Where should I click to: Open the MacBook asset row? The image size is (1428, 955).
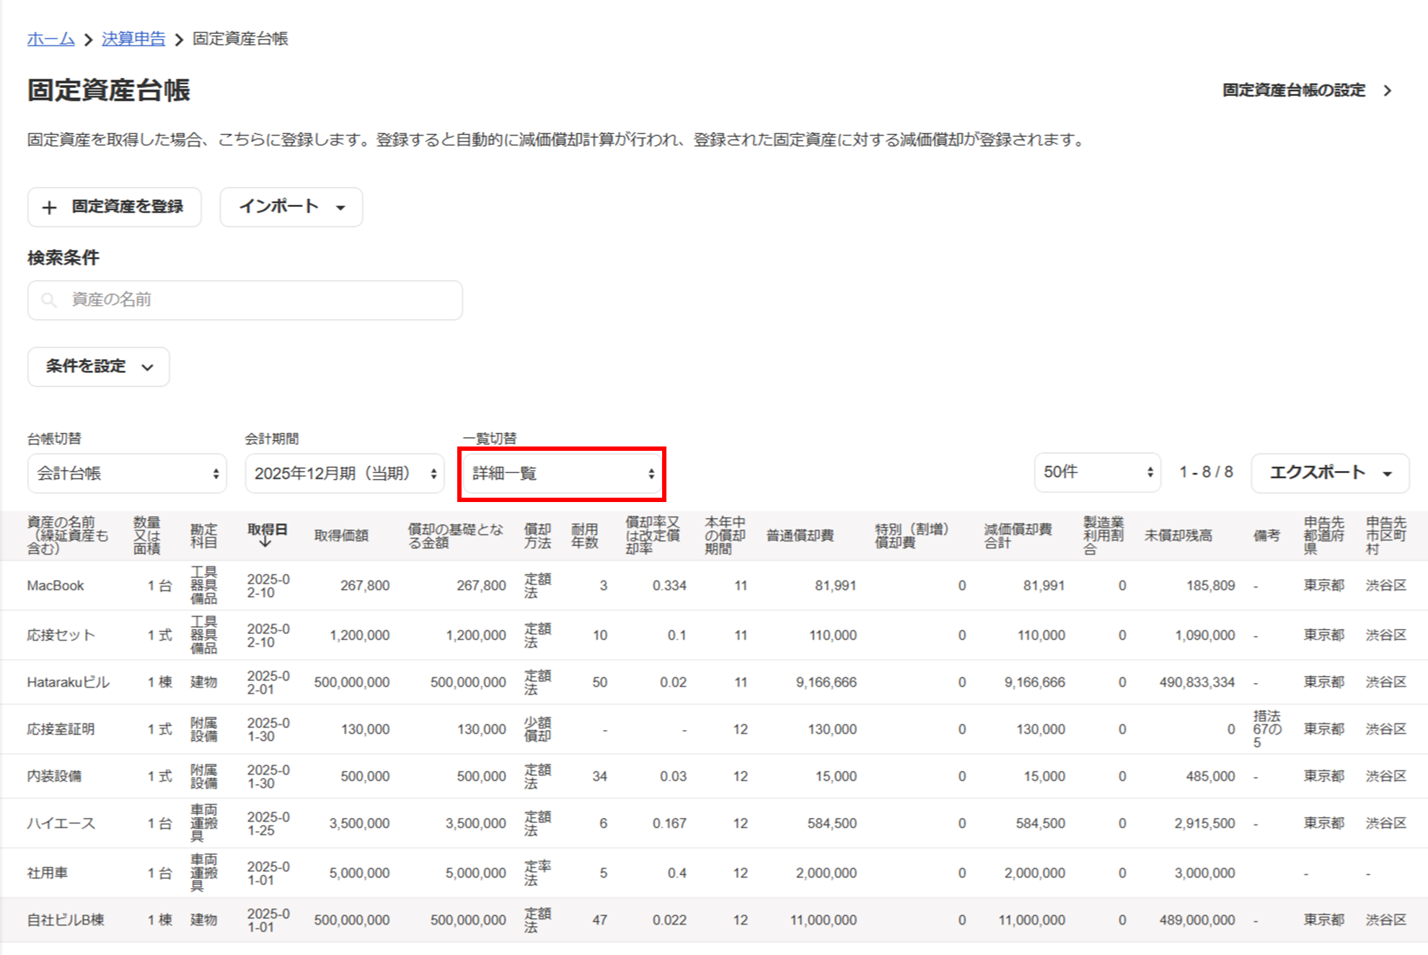tap(56, 586)
